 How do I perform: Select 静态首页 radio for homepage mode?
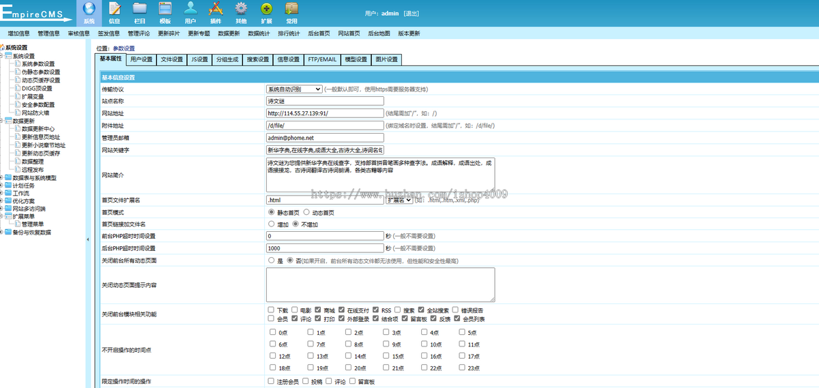pyautogui.click(x=270, y=212)
